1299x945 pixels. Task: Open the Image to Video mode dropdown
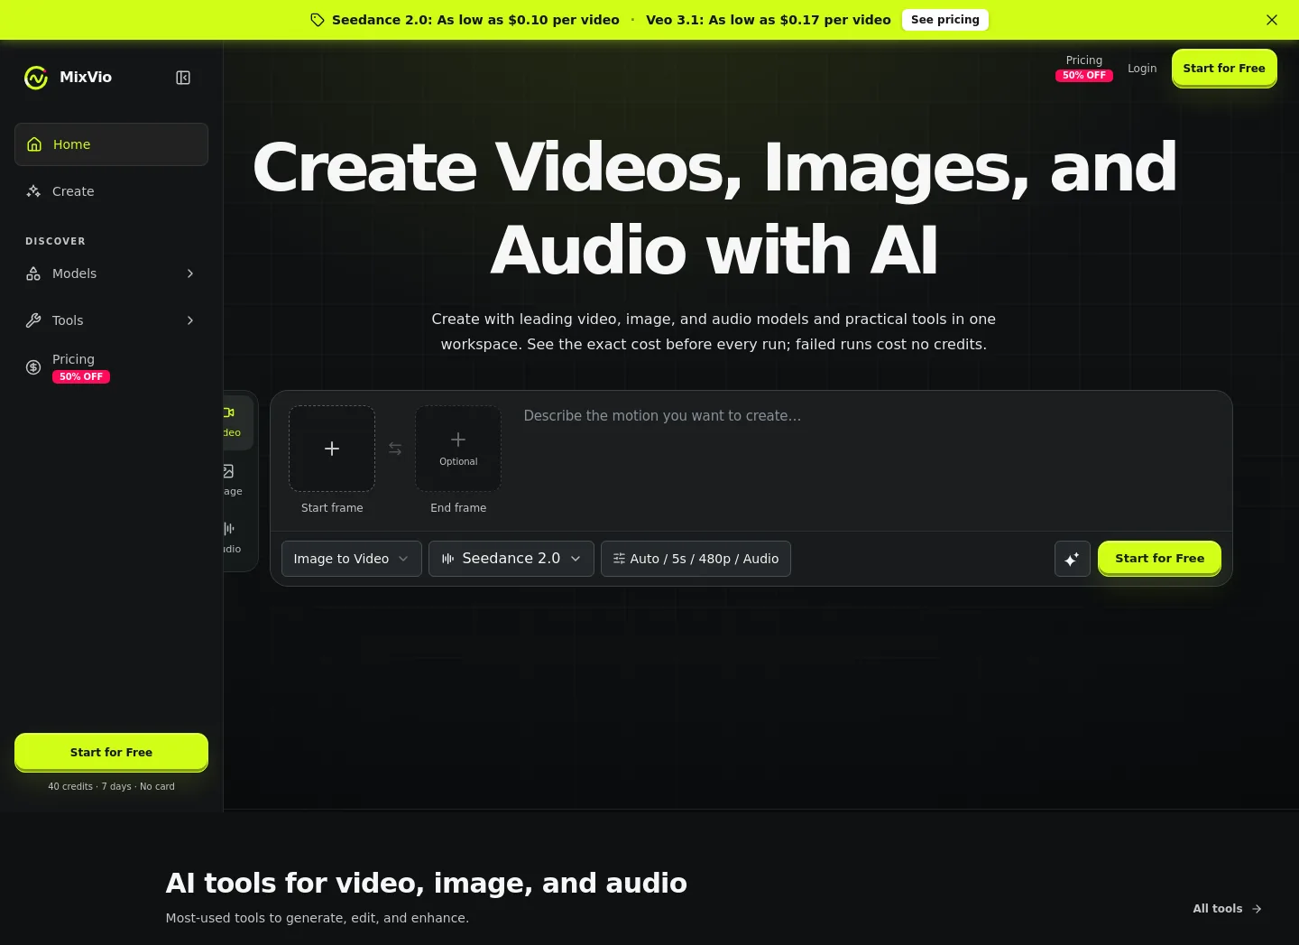click(x=352, y=559)
